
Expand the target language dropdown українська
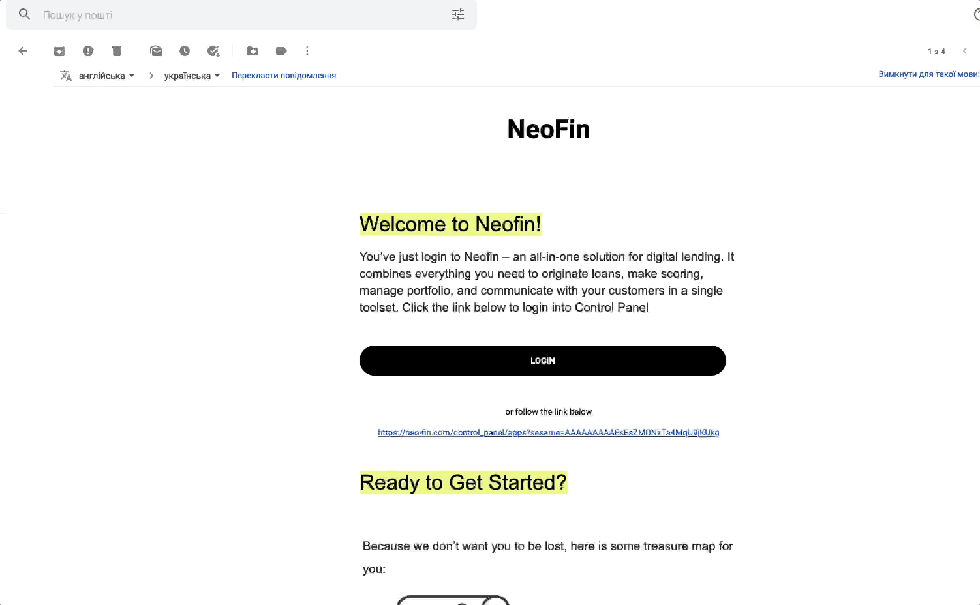coord(192,76)
